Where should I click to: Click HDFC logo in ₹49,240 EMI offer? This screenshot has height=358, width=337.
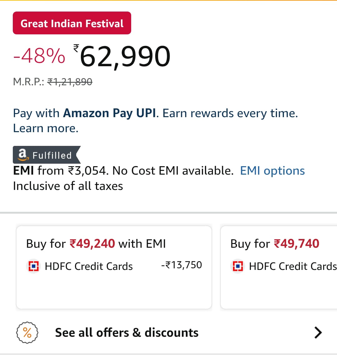[33, 266]
